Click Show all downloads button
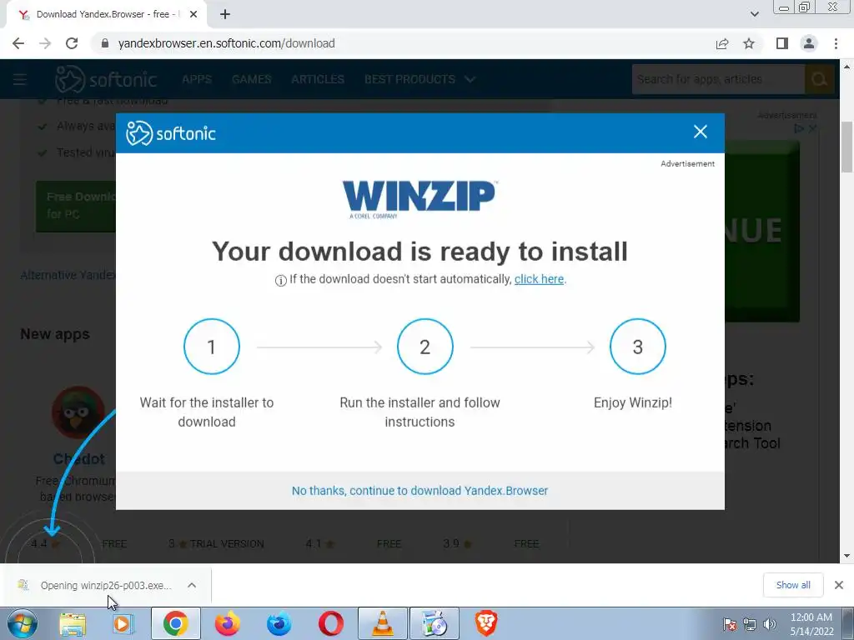 tap(793, 585)
